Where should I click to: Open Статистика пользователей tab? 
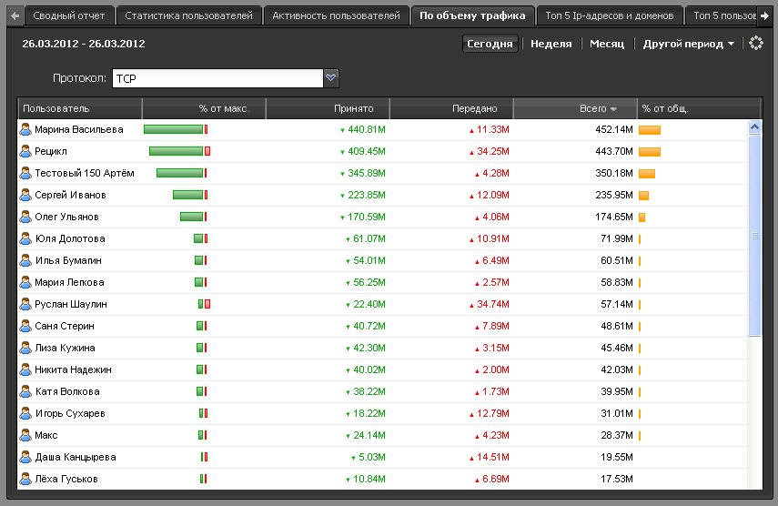point(189,15)
